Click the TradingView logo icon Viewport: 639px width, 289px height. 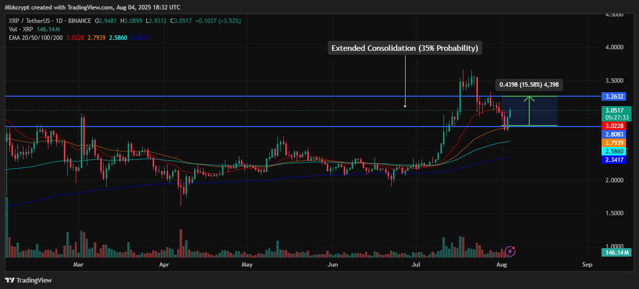(x=10, y=280)
